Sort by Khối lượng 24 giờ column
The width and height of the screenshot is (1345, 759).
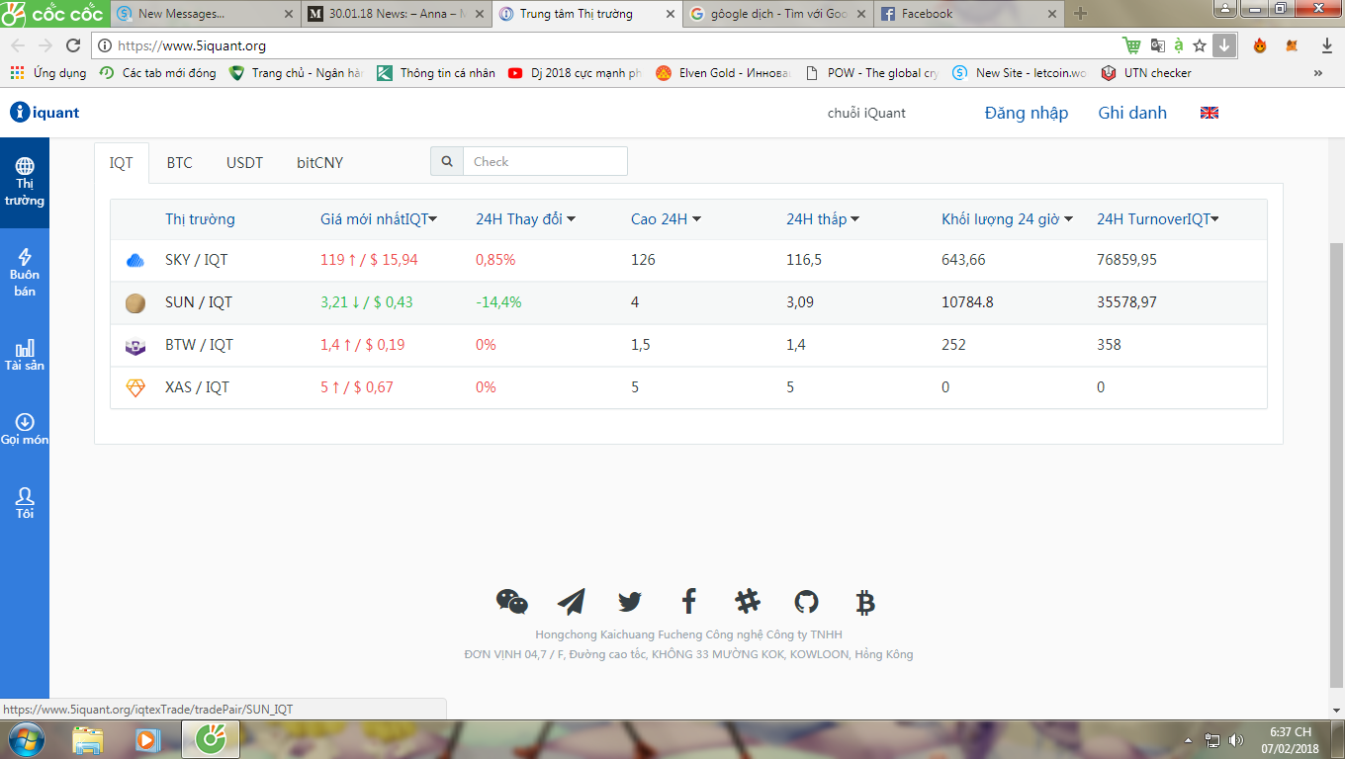(1007, 219)
